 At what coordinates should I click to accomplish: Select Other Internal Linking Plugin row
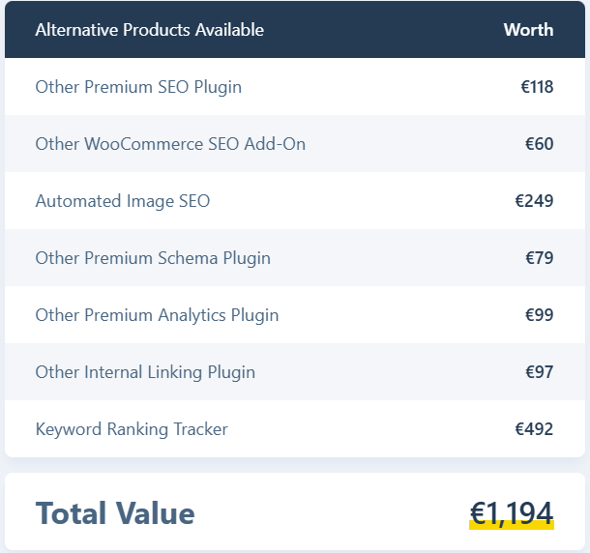pos(295,371)
